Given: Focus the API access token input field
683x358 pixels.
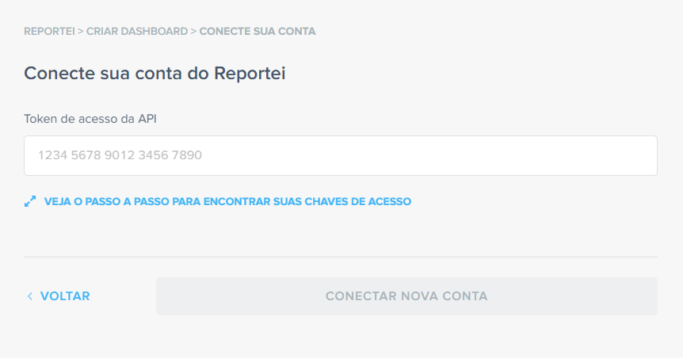Looking at the screenshot, I should [x=341, y=155].
